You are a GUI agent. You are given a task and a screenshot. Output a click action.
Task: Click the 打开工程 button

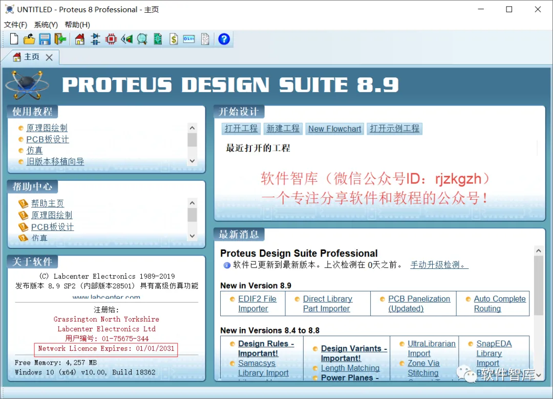click(241, 129)
